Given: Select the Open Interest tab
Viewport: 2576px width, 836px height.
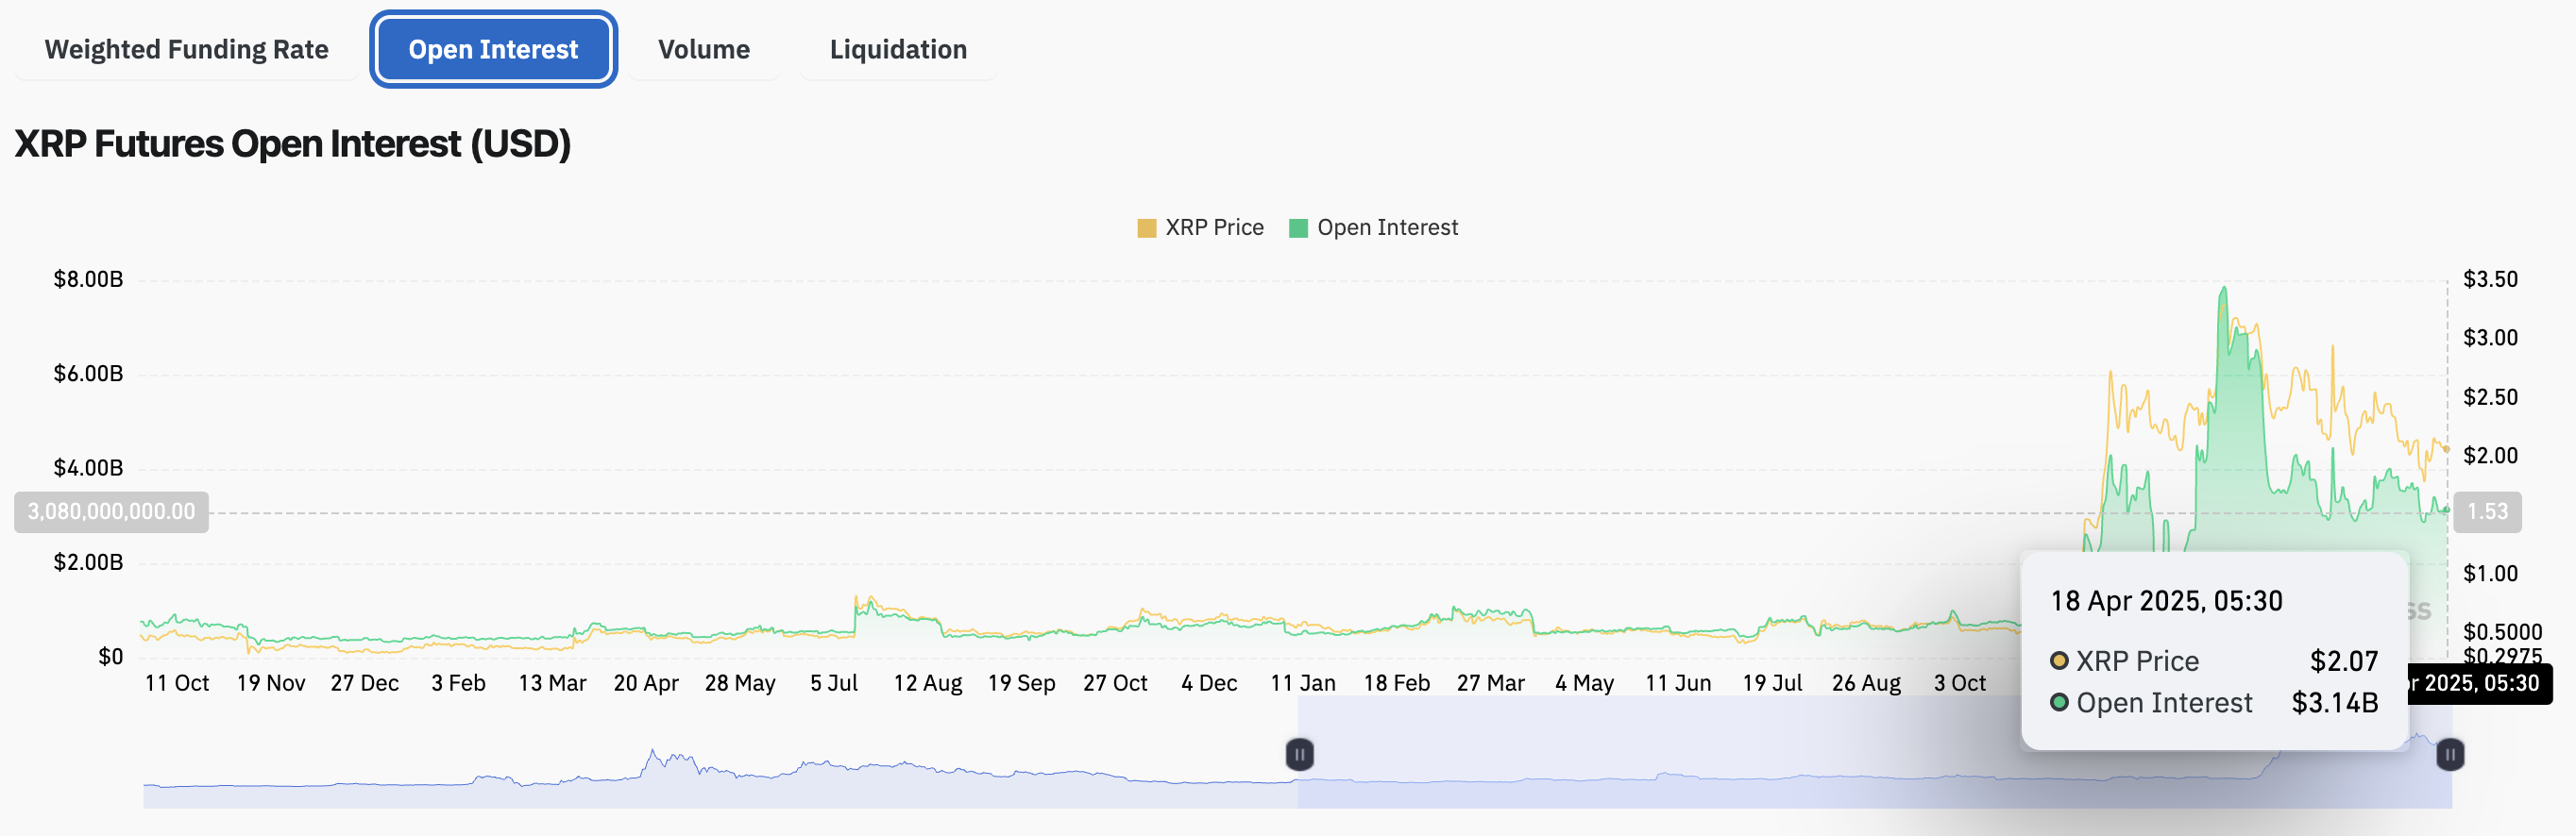Looking at the screenshot, I should 493,49.
